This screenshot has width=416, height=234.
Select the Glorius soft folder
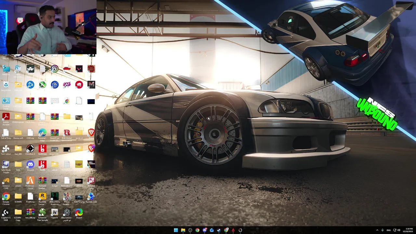18,134
